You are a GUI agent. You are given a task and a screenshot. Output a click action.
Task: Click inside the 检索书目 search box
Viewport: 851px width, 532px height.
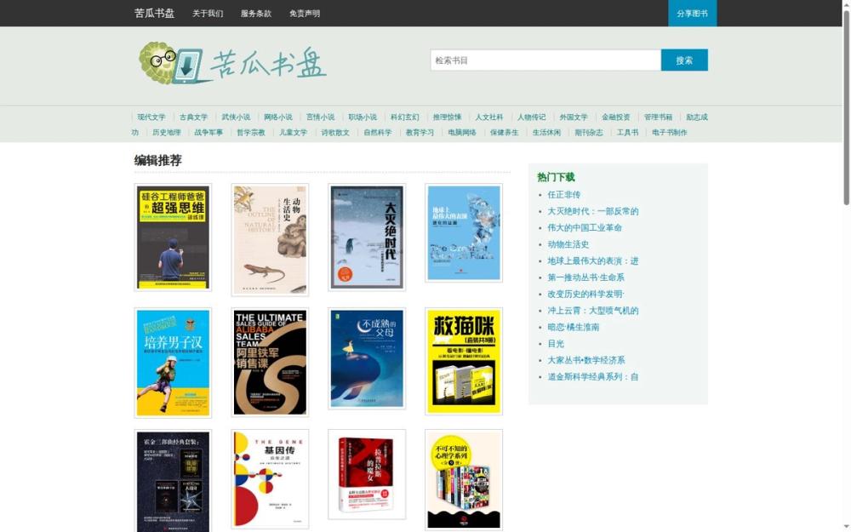click(x=545, y=60)
